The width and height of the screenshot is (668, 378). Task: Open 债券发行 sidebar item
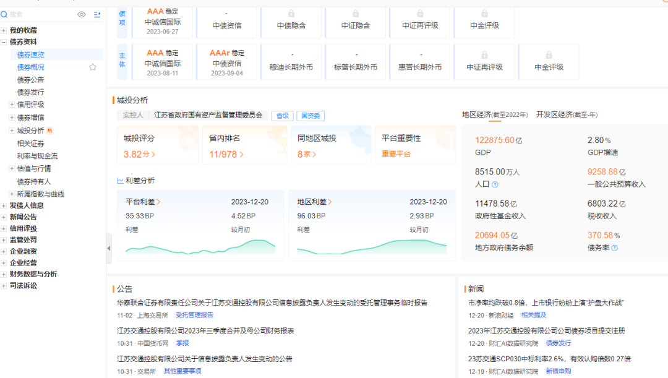pyautogui.click(x=31, y=92)
